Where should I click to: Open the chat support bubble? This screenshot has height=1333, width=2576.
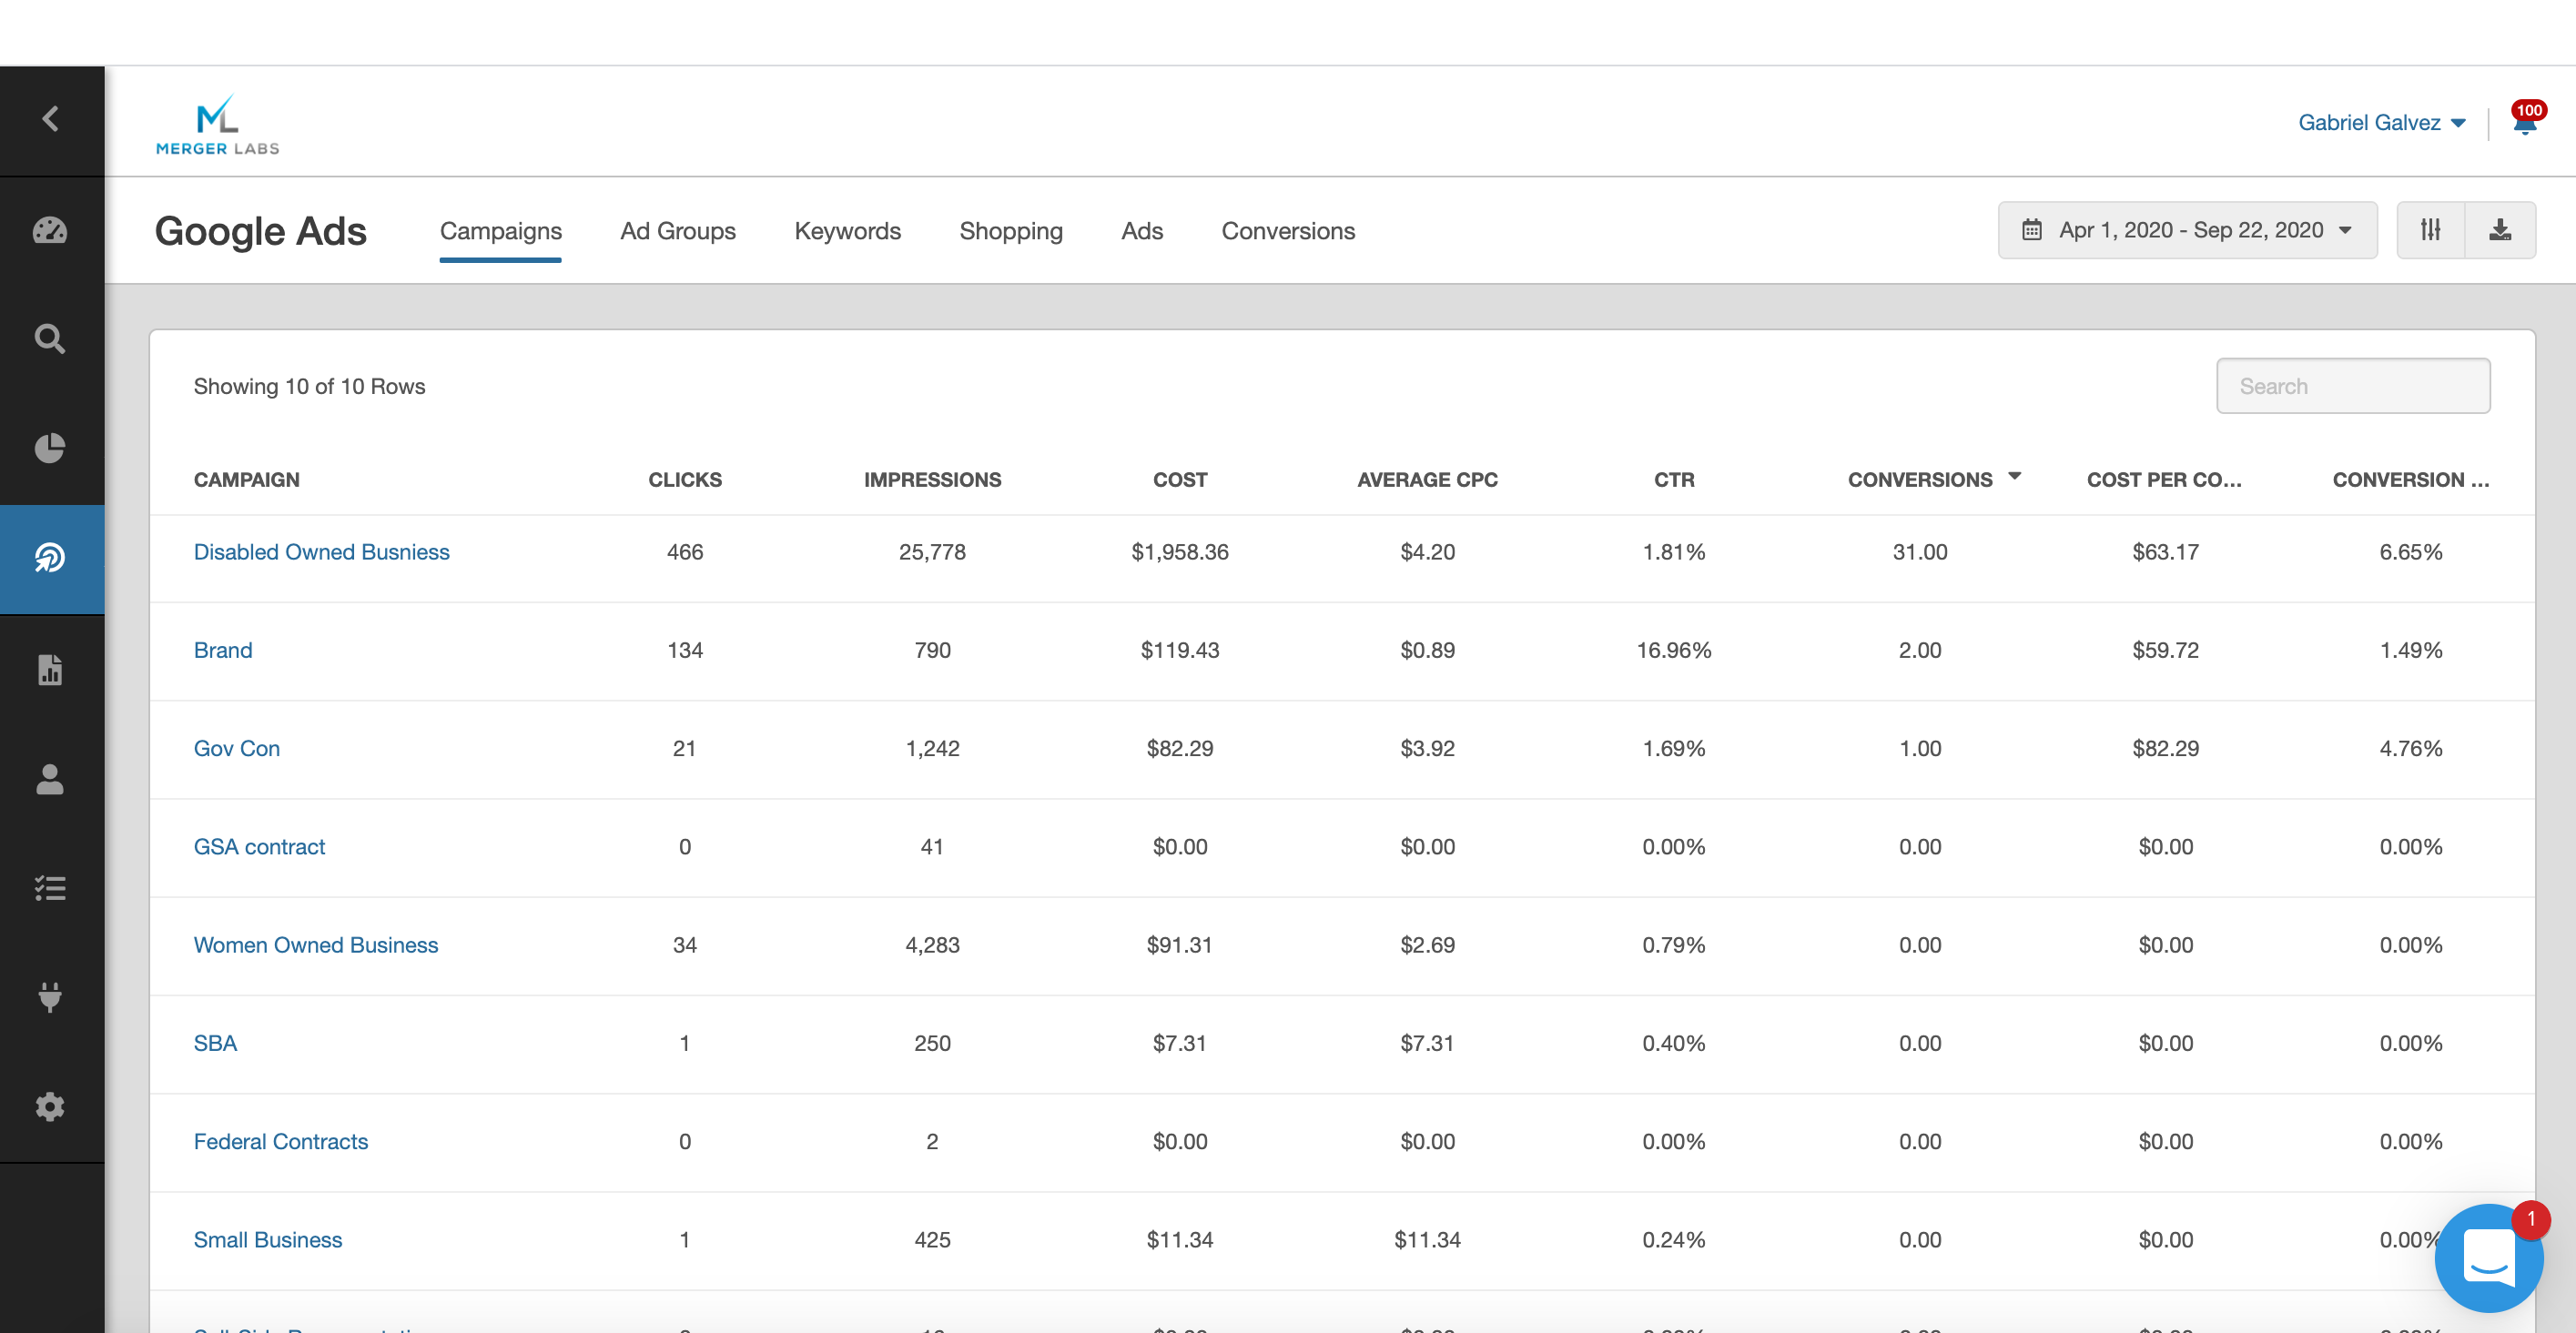pos(2489,1257)
